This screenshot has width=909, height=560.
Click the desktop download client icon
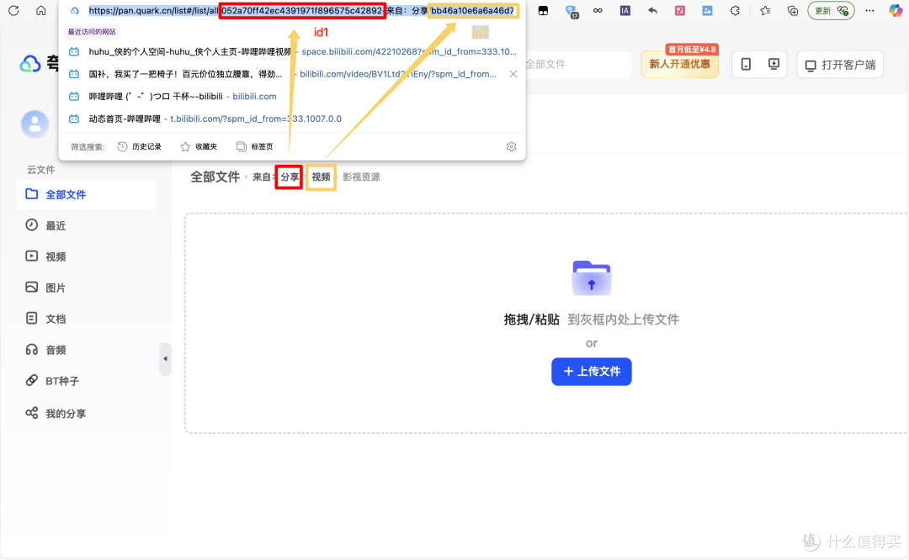[x=773, y=64]
